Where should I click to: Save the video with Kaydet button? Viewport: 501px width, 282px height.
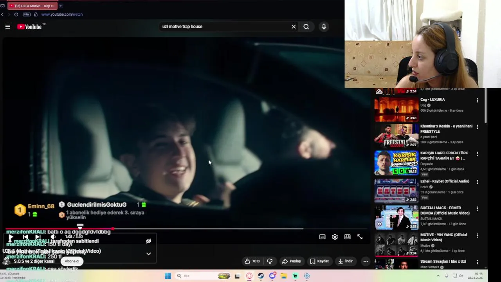coord(319,261)
